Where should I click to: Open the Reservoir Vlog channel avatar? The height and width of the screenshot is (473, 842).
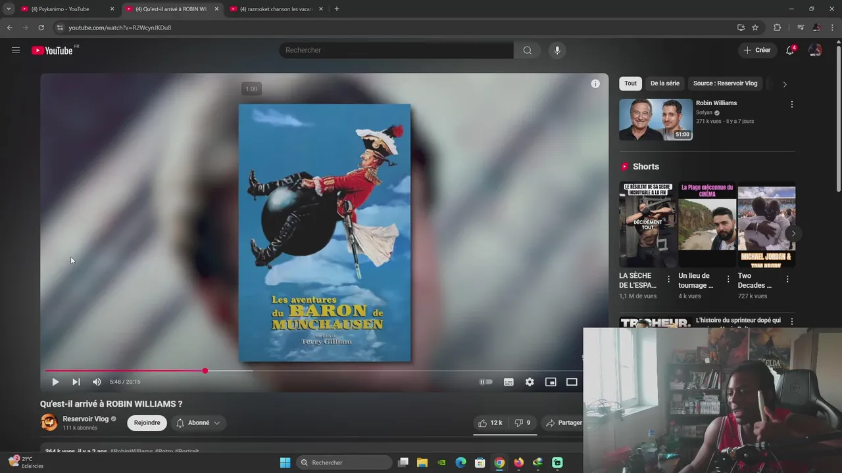click(49, 422)
